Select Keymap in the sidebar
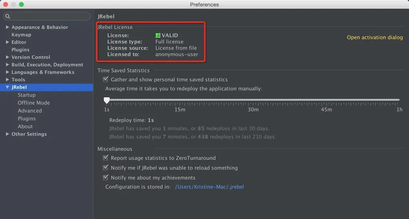 click(x=21, y=35)
